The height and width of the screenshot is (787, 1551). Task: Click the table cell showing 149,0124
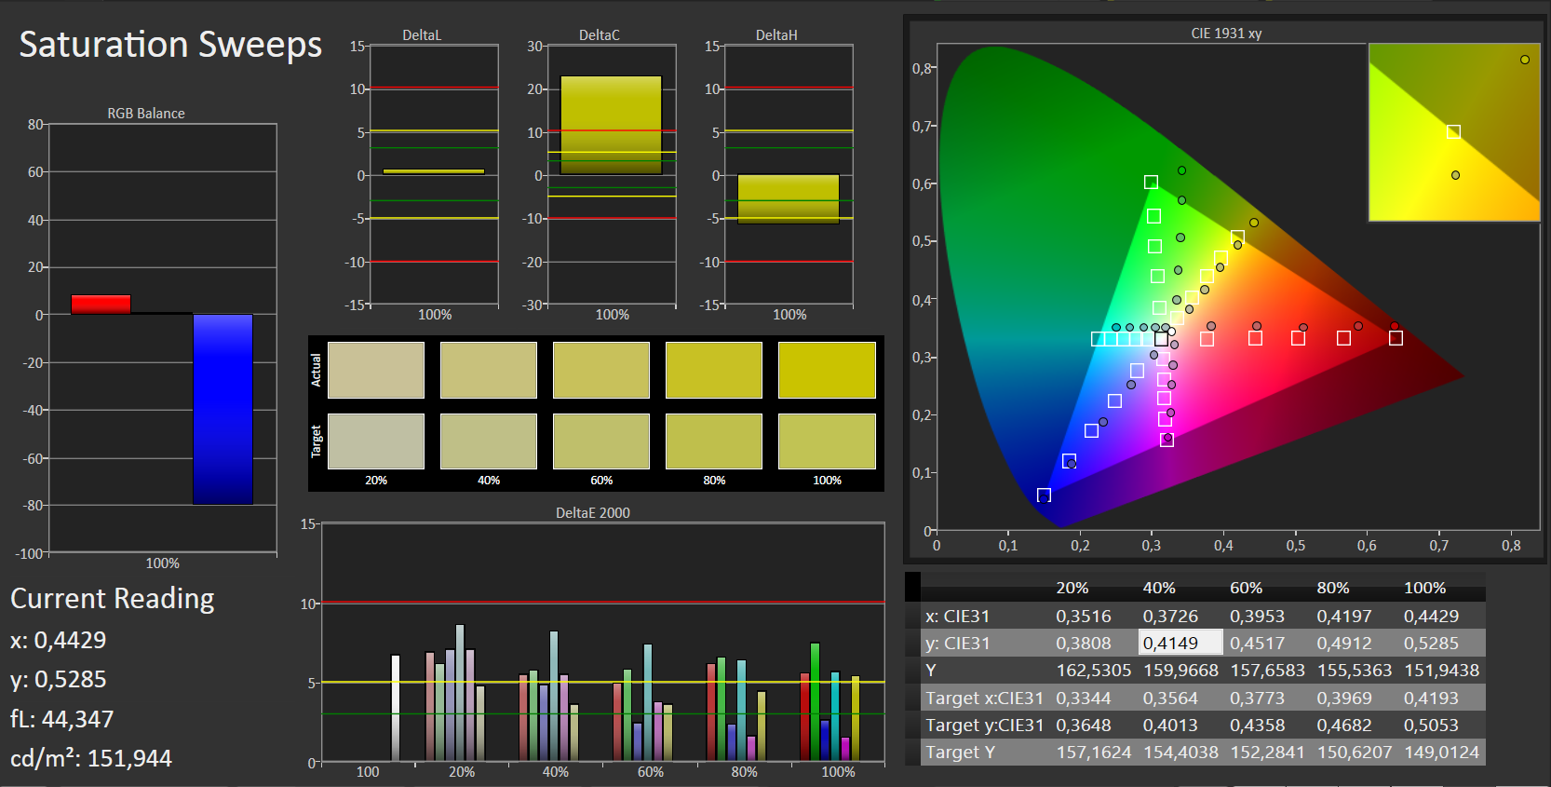point(1442,752)
